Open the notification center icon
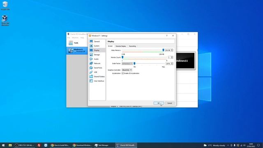The height and width of the screenshot is (148, 263). tap(258, 145)
